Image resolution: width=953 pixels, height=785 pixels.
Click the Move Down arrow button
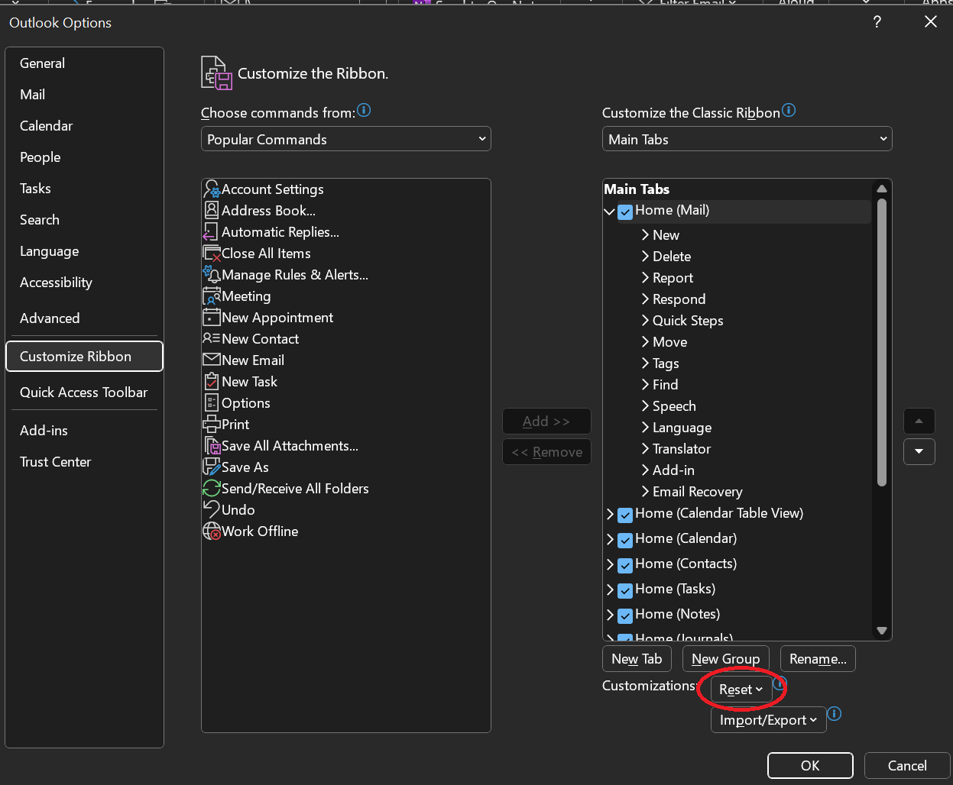pyautogui.click(x=919, y=451)
